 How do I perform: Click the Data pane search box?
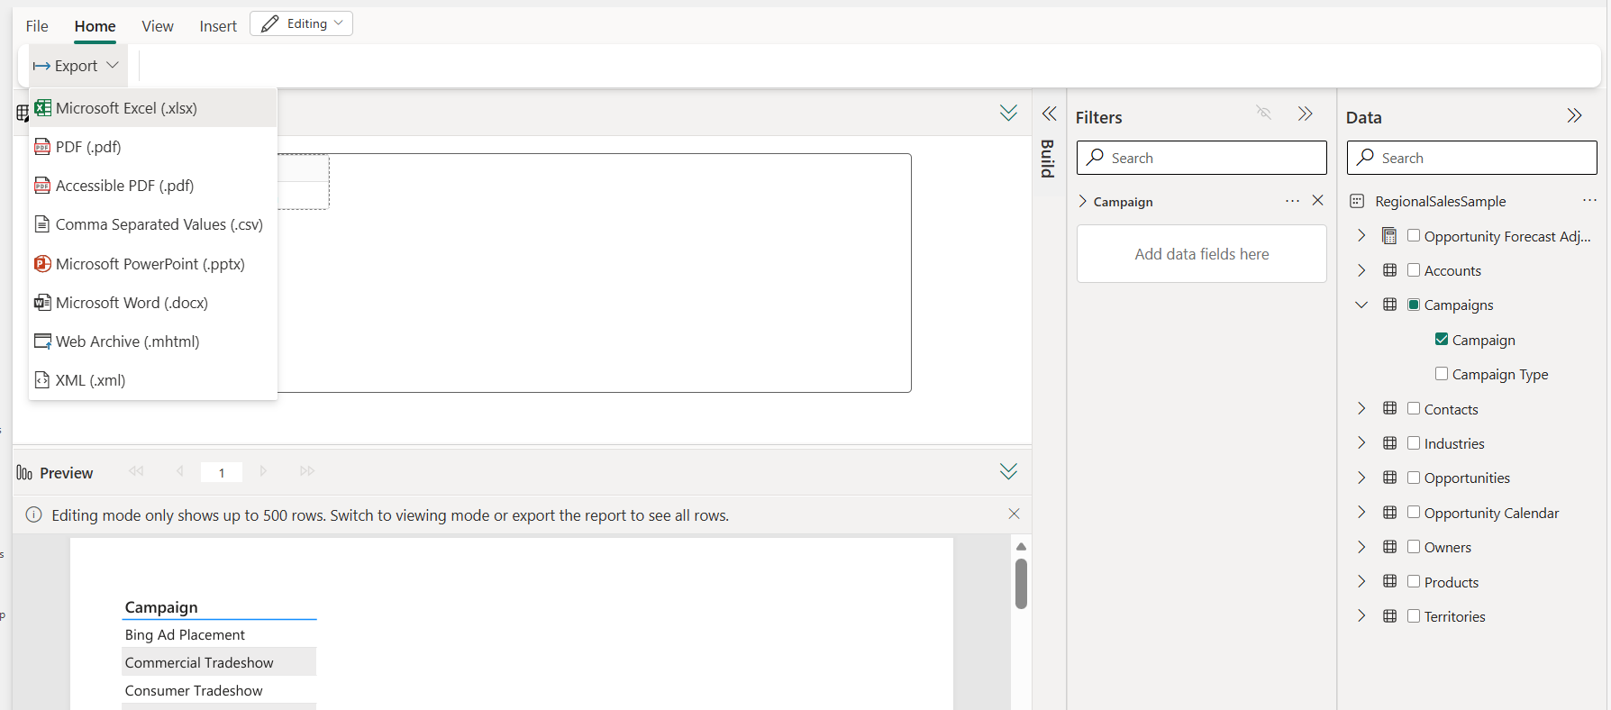[x=1471, y=158]
